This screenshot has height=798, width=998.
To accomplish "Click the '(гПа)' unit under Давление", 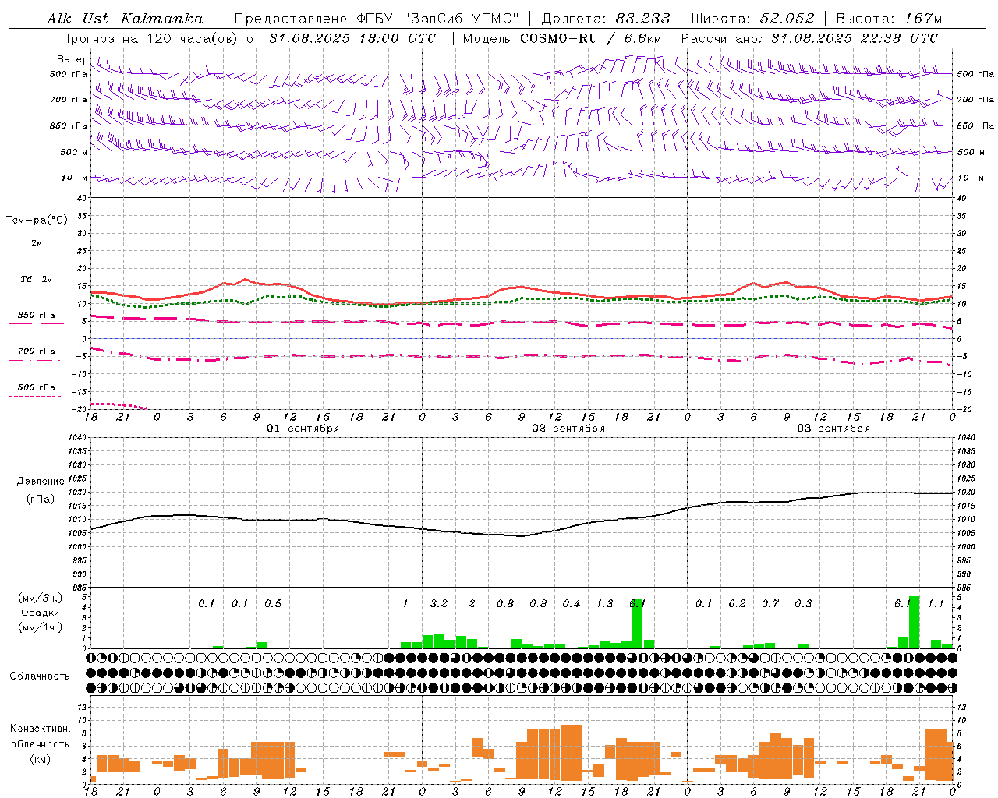I will (39, 500).
